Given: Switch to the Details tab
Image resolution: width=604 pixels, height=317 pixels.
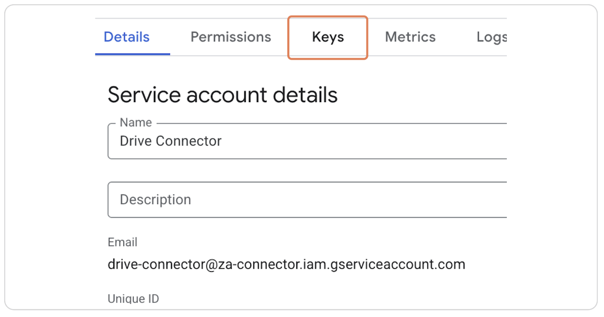Looking at the screenshot, I should click(x=127, y=37).
